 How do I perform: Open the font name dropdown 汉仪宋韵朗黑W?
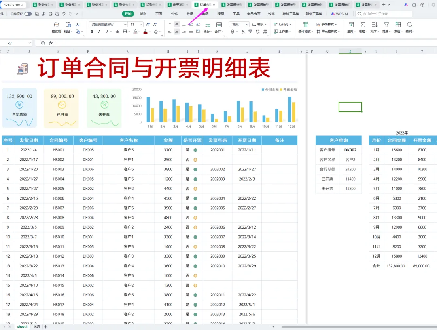pos(108,25)
